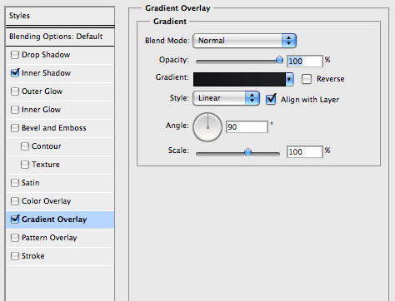Select the Drop Shadow style row
Viewport: 395px width, 301px height.
(x=60, y=55)
